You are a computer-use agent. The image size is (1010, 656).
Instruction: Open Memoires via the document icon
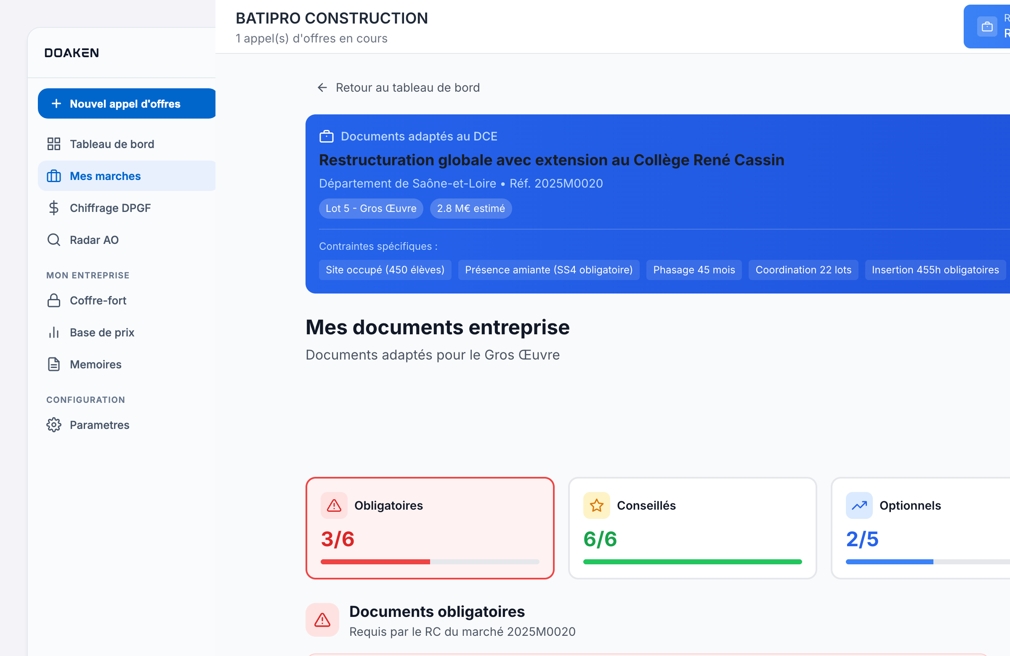[x=53, y=364]
